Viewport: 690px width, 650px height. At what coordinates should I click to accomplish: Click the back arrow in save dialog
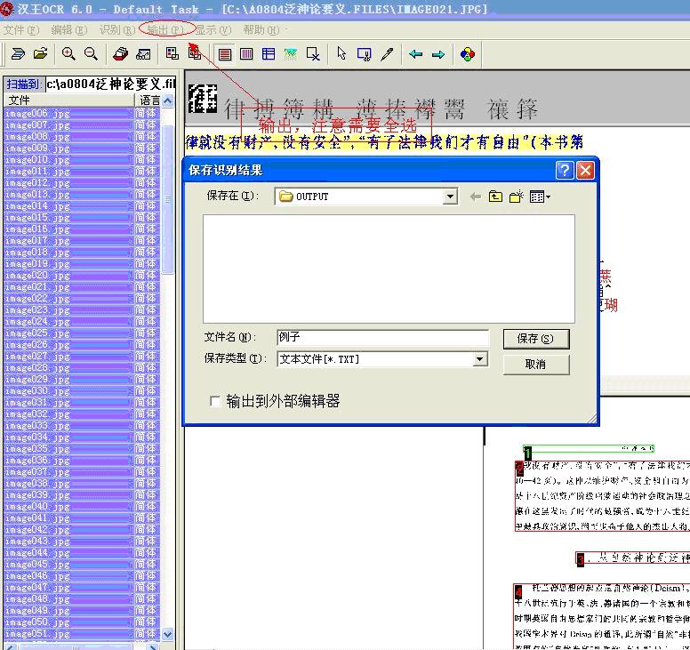tap(475, 197)
